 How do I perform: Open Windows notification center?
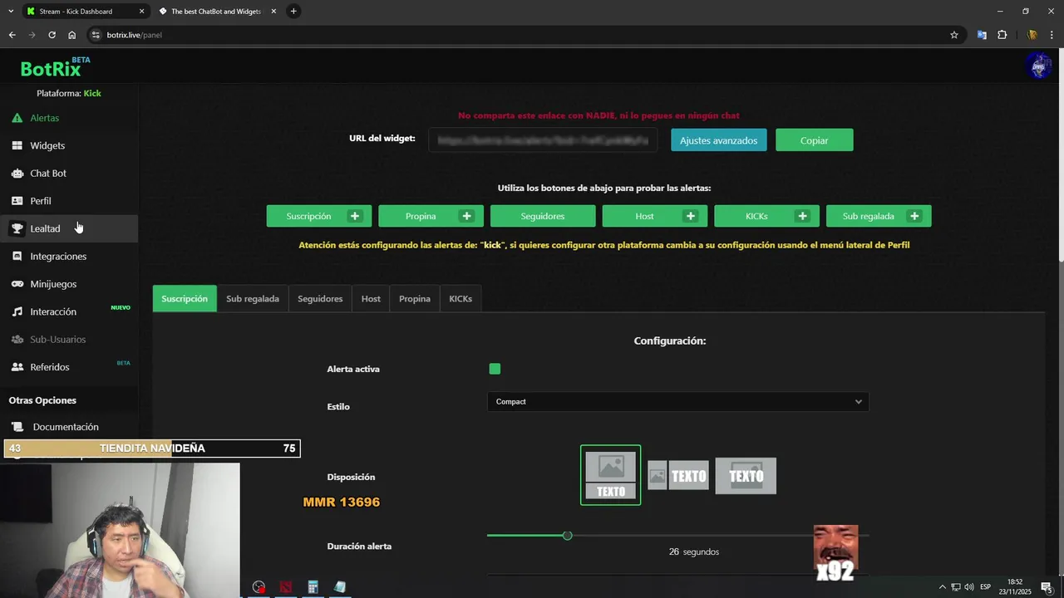(1047, 587)
